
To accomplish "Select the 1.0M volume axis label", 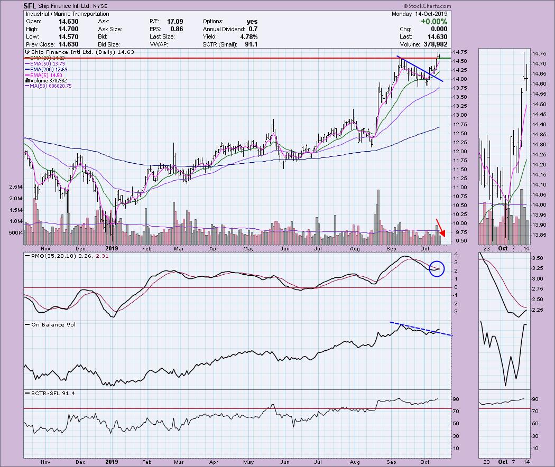I will (x=16, y=221).
